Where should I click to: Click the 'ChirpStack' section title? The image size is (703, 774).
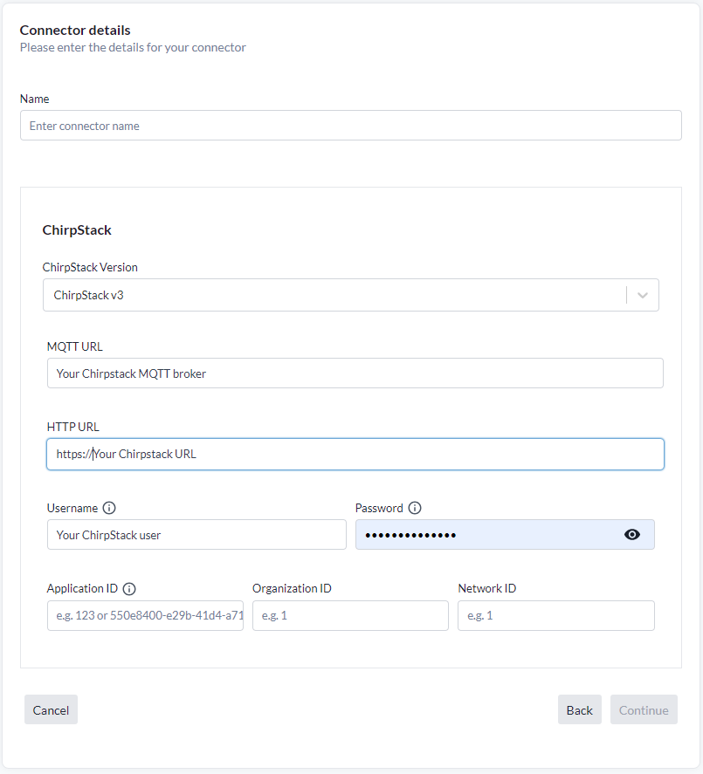(77, 230)
